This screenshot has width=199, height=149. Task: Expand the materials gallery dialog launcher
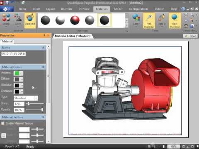pos(127,31)
